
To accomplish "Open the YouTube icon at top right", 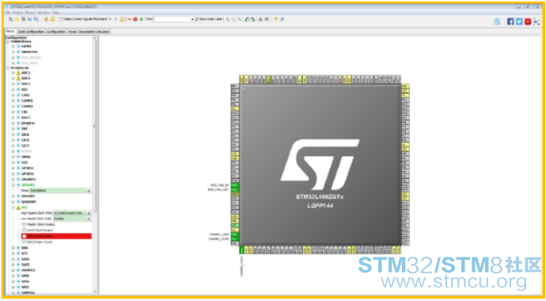I will (x=528, y=21).
